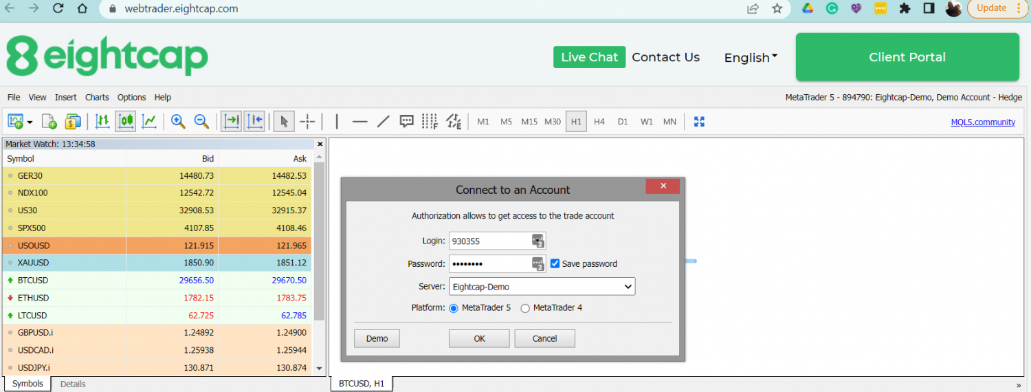Screen dimensions: 1031x392
Task: Switch to line chart view
Action: [x=149, y=122]
